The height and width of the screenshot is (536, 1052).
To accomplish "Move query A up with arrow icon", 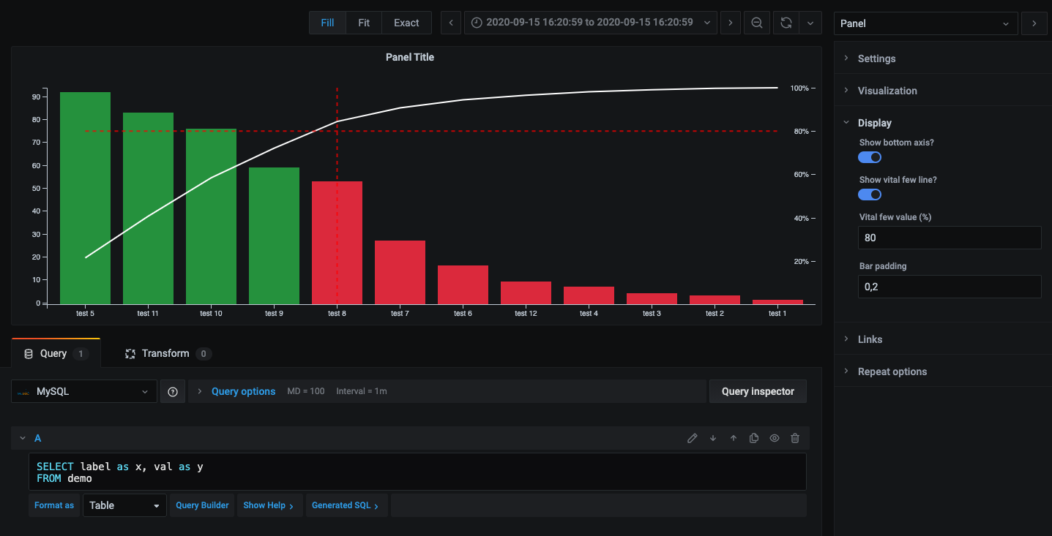I will click(734, 438).
